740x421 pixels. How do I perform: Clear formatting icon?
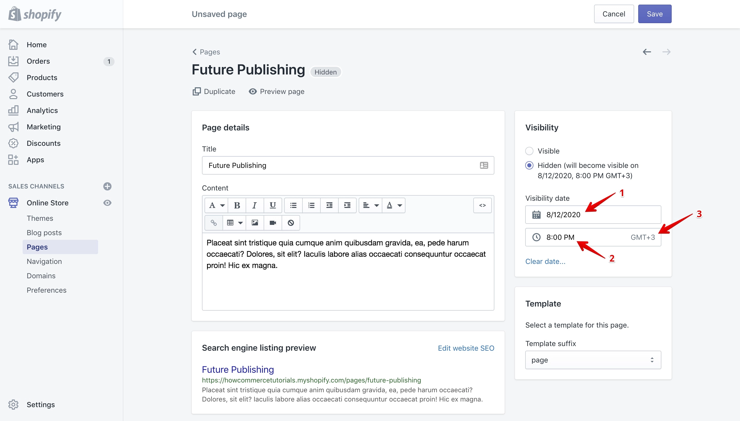(291, 223)
